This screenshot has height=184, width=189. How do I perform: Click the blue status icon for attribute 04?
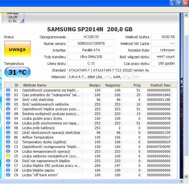pos(8,99)
